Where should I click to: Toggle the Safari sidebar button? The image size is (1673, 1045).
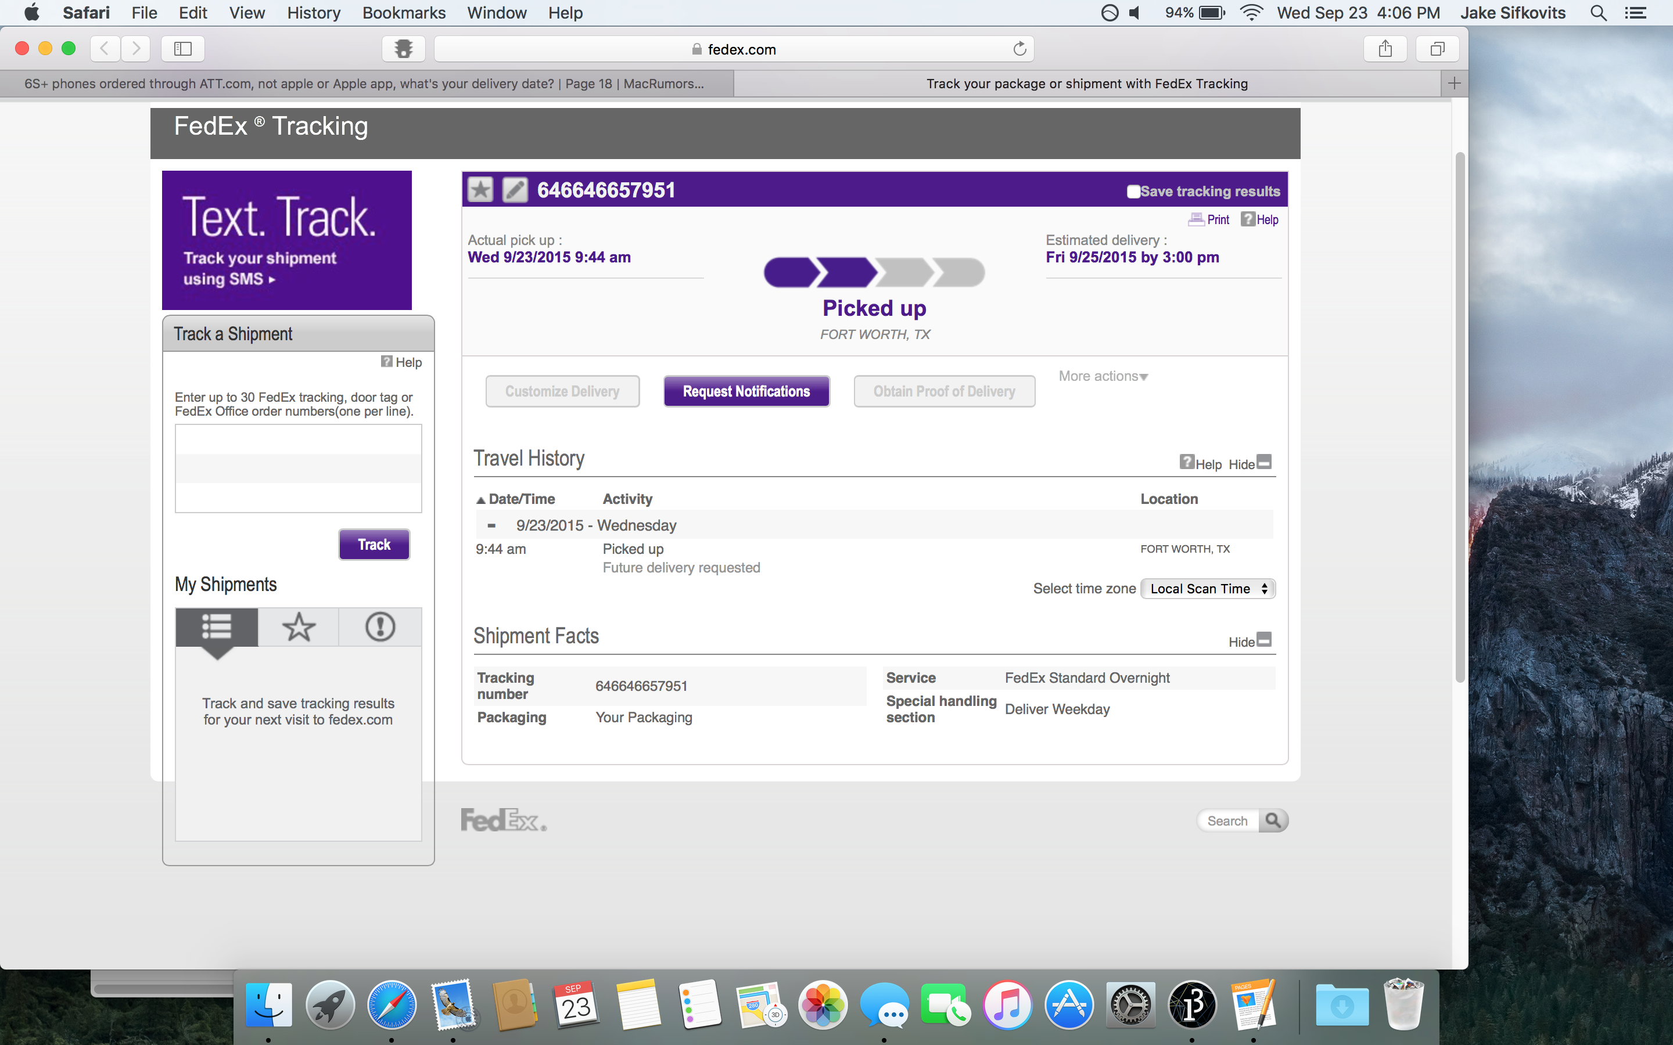[x=182, y=49]
